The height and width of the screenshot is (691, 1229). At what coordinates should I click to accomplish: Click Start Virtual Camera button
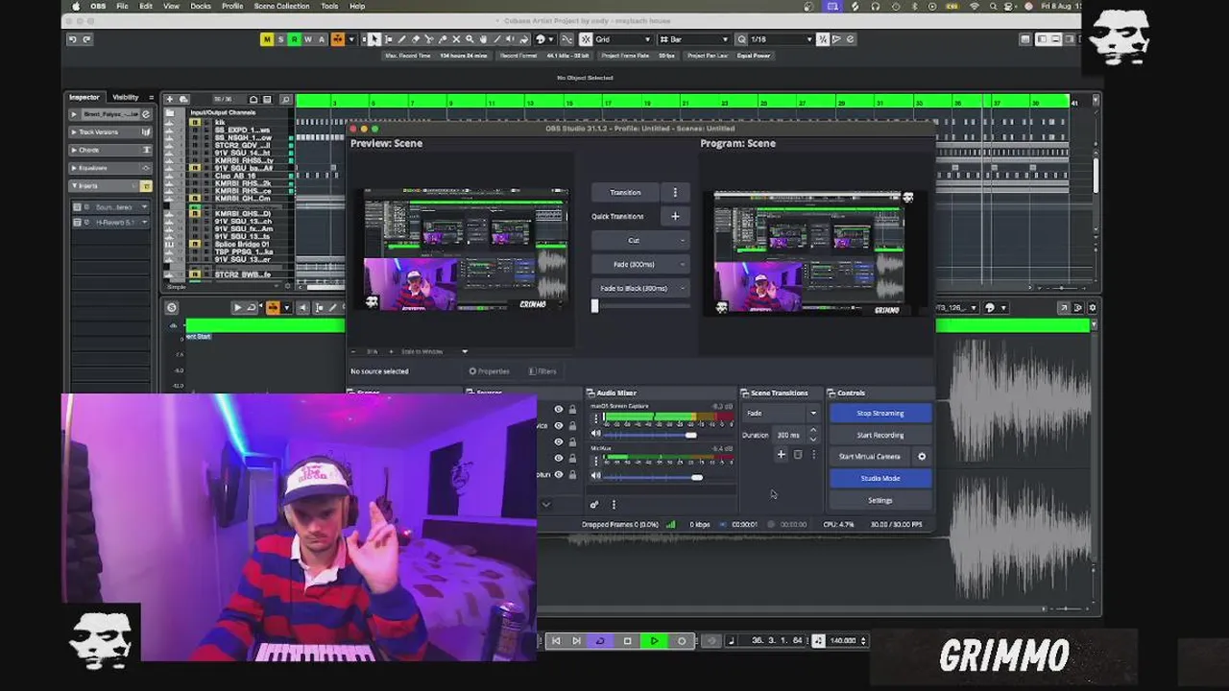tap(870, 457)
